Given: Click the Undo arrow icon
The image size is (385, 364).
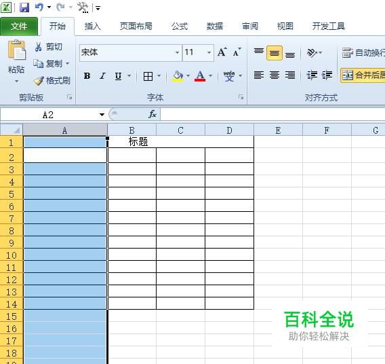Looking at the screenshot, I should tap(39, 7).
